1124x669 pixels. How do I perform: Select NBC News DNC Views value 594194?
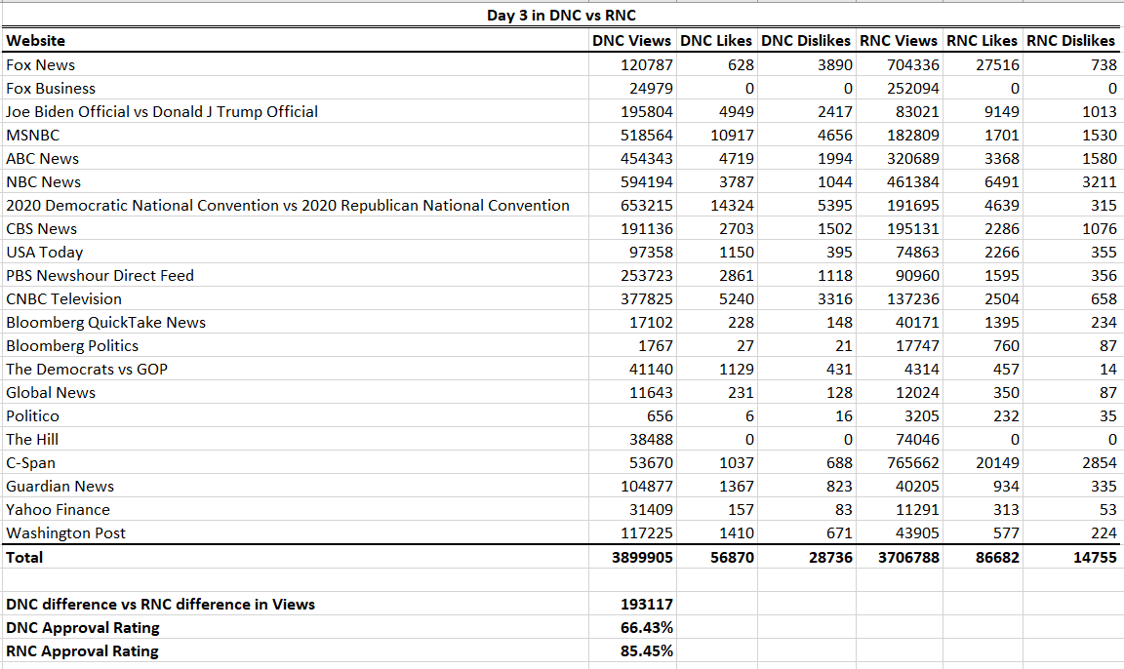click(631, 182)
